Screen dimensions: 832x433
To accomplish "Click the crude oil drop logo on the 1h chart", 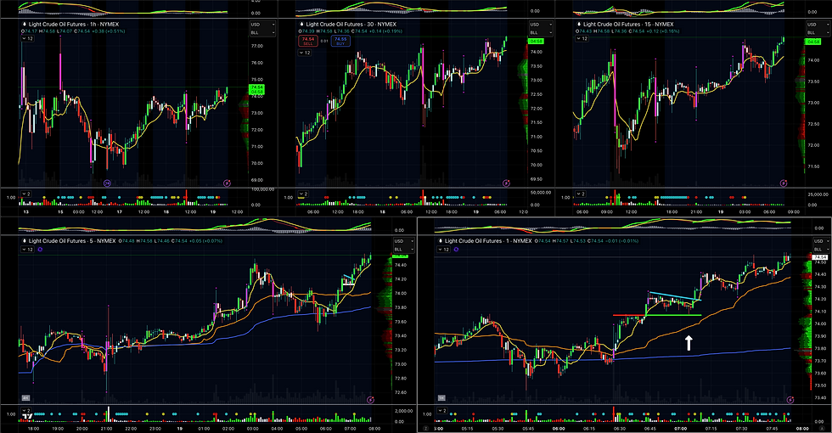I will click(x=24, y=25).
